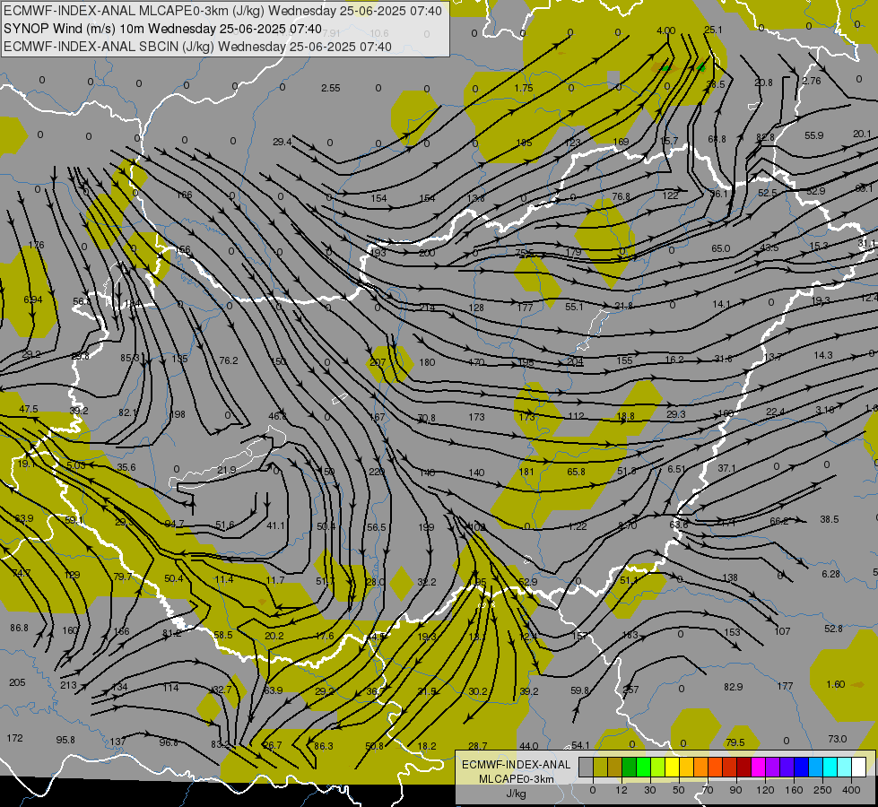Click the map value 1.75
Viewport: 878px width, 807px height.
524,88
